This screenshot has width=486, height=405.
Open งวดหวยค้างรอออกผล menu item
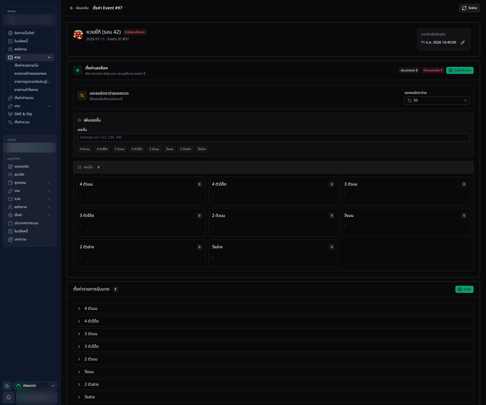[x=30, y=73]
